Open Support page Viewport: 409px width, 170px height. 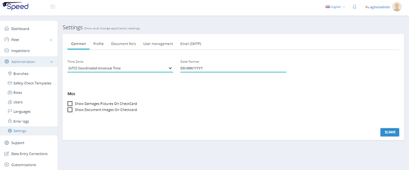(18, 143)
